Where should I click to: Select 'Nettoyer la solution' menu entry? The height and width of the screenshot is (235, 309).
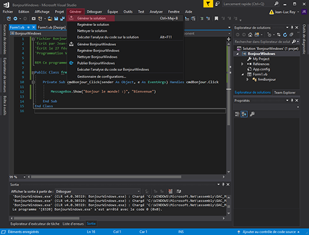92,31
